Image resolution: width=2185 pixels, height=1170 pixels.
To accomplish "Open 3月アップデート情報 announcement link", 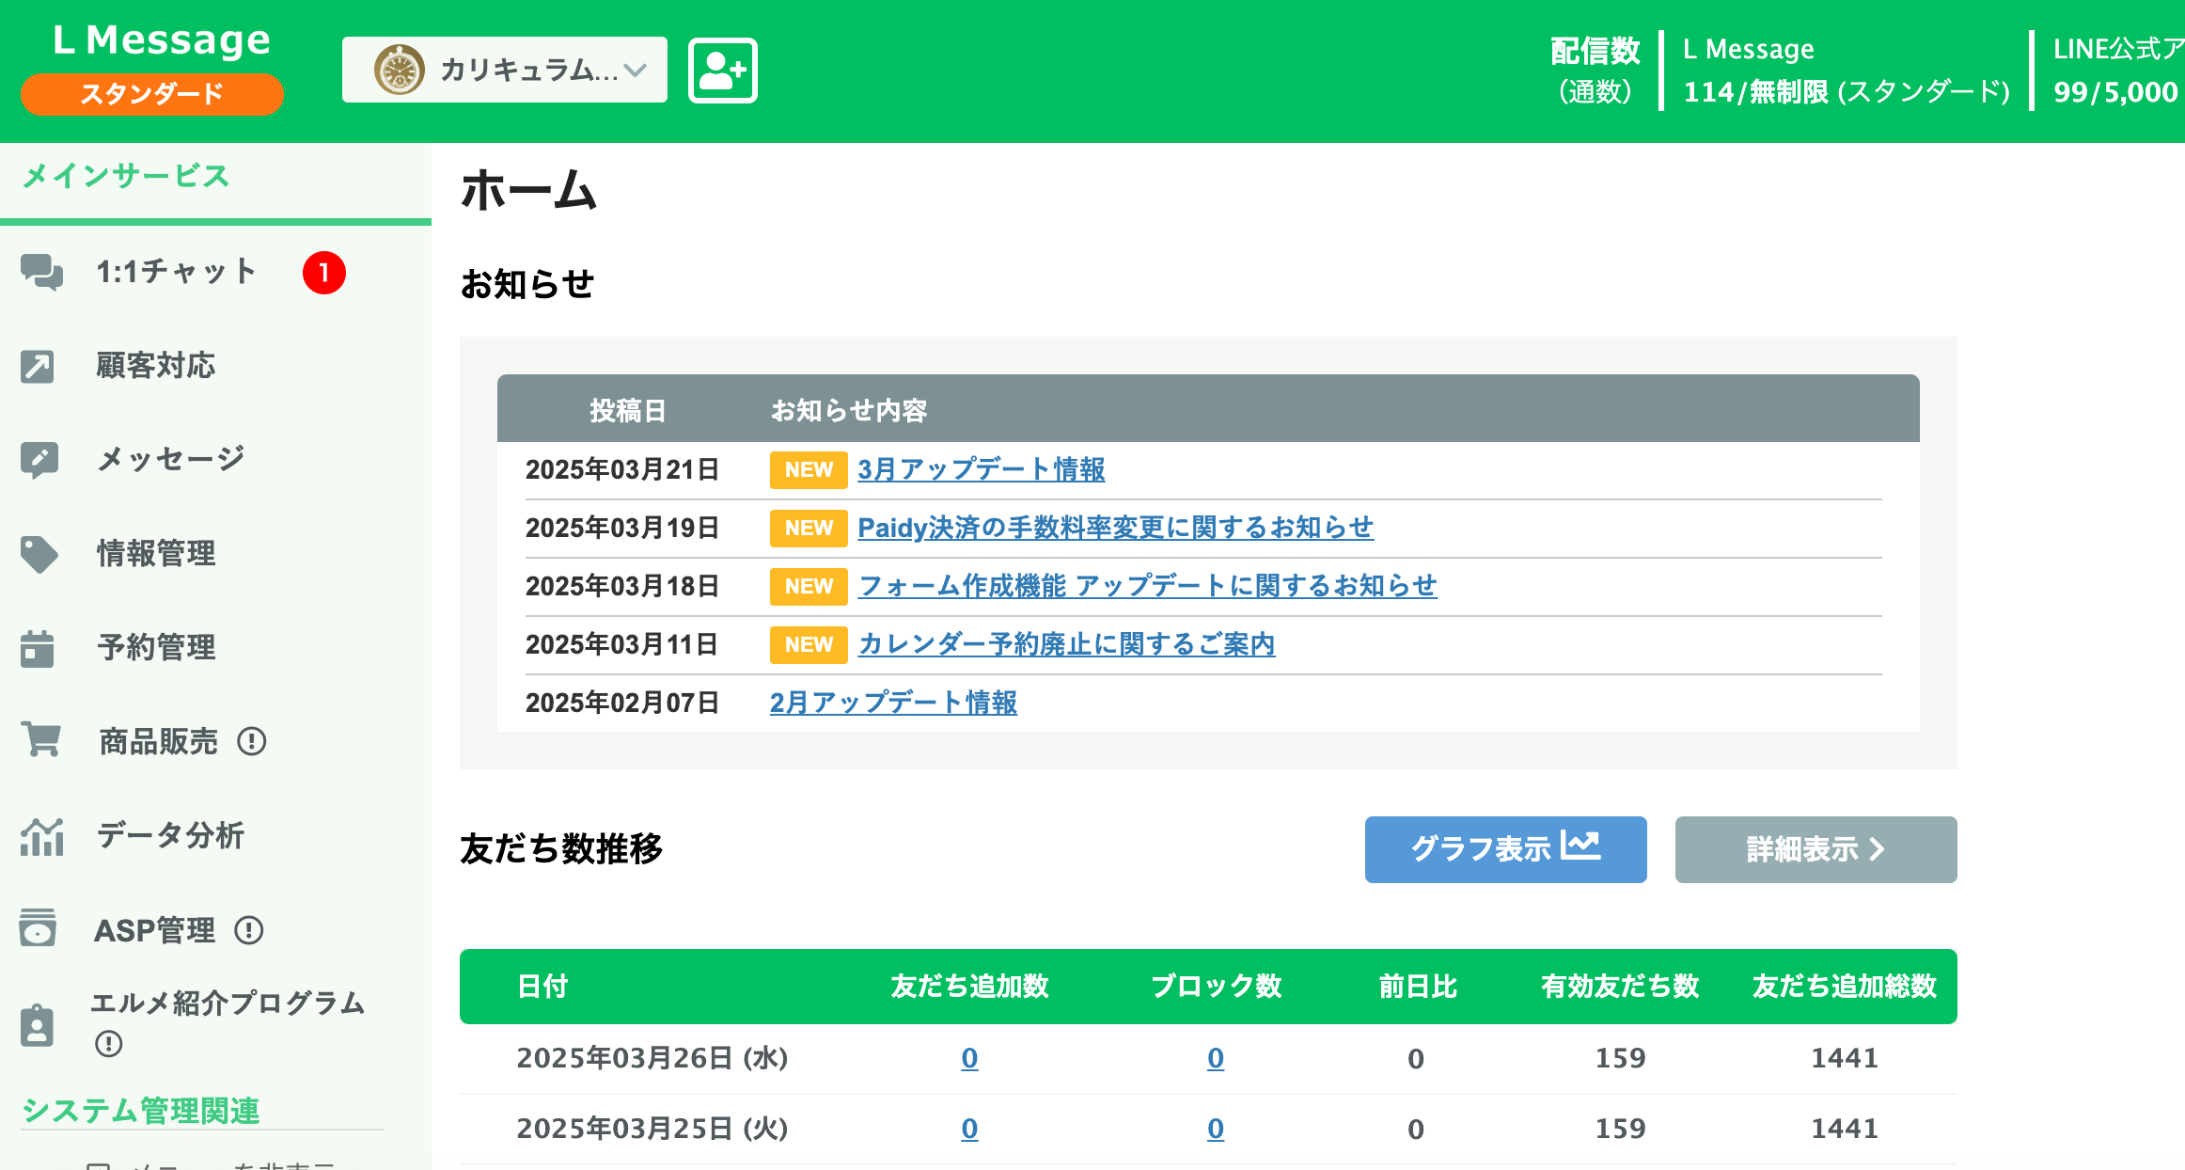I will coord(982,469).
